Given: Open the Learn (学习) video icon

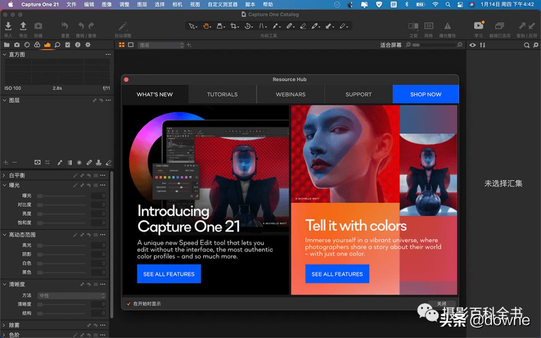Looking at the screenshot, I should point(478,26).
